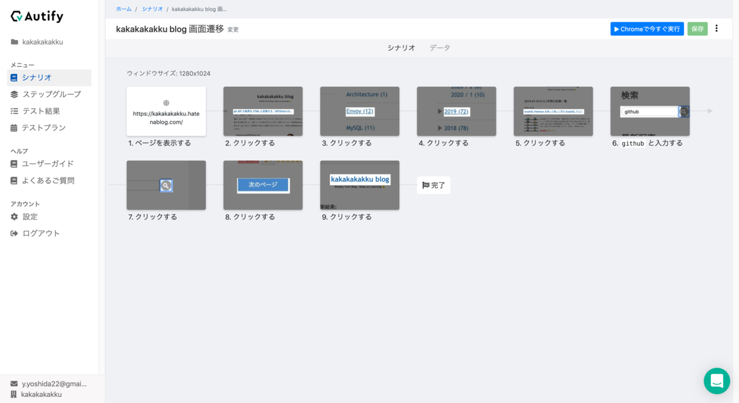The height and width of the screenshot is (403, 739).
Task: Open the vertical three-dot options menu
Action: (716, 28)
